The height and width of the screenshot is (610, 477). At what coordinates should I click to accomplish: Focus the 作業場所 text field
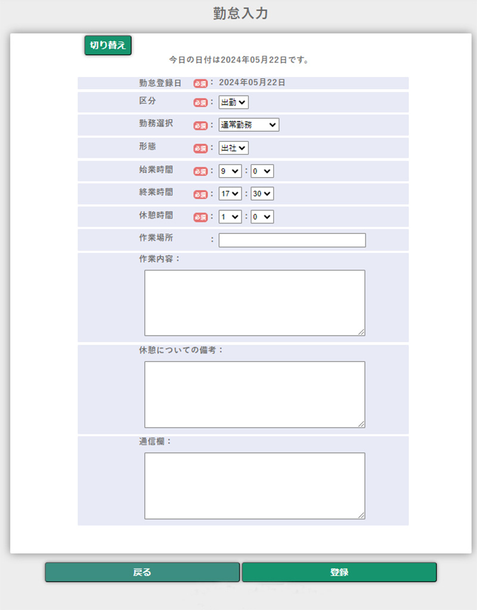[292, 240]
